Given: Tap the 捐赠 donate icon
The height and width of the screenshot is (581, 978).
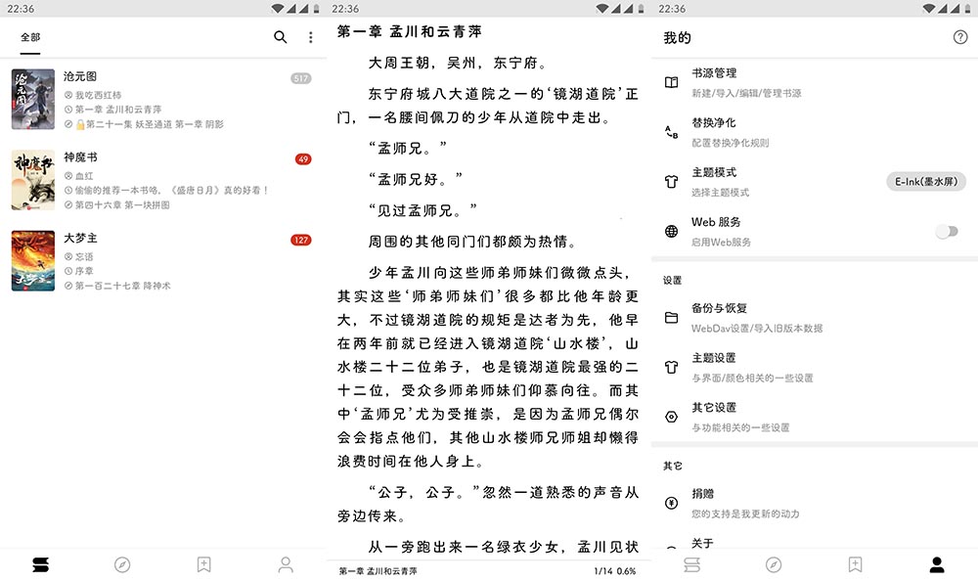Looking at the screenshot, I should tap(670, 504).
